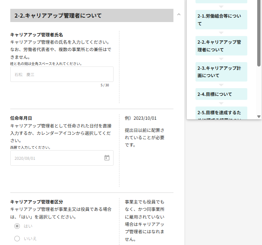
Task: Select the いいえ radio button
Action: pyautogui.click(x=17, y=239)
